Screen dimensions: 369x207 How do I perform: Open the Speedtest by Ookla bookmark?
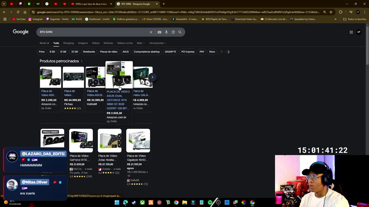[x=303, y=19]
